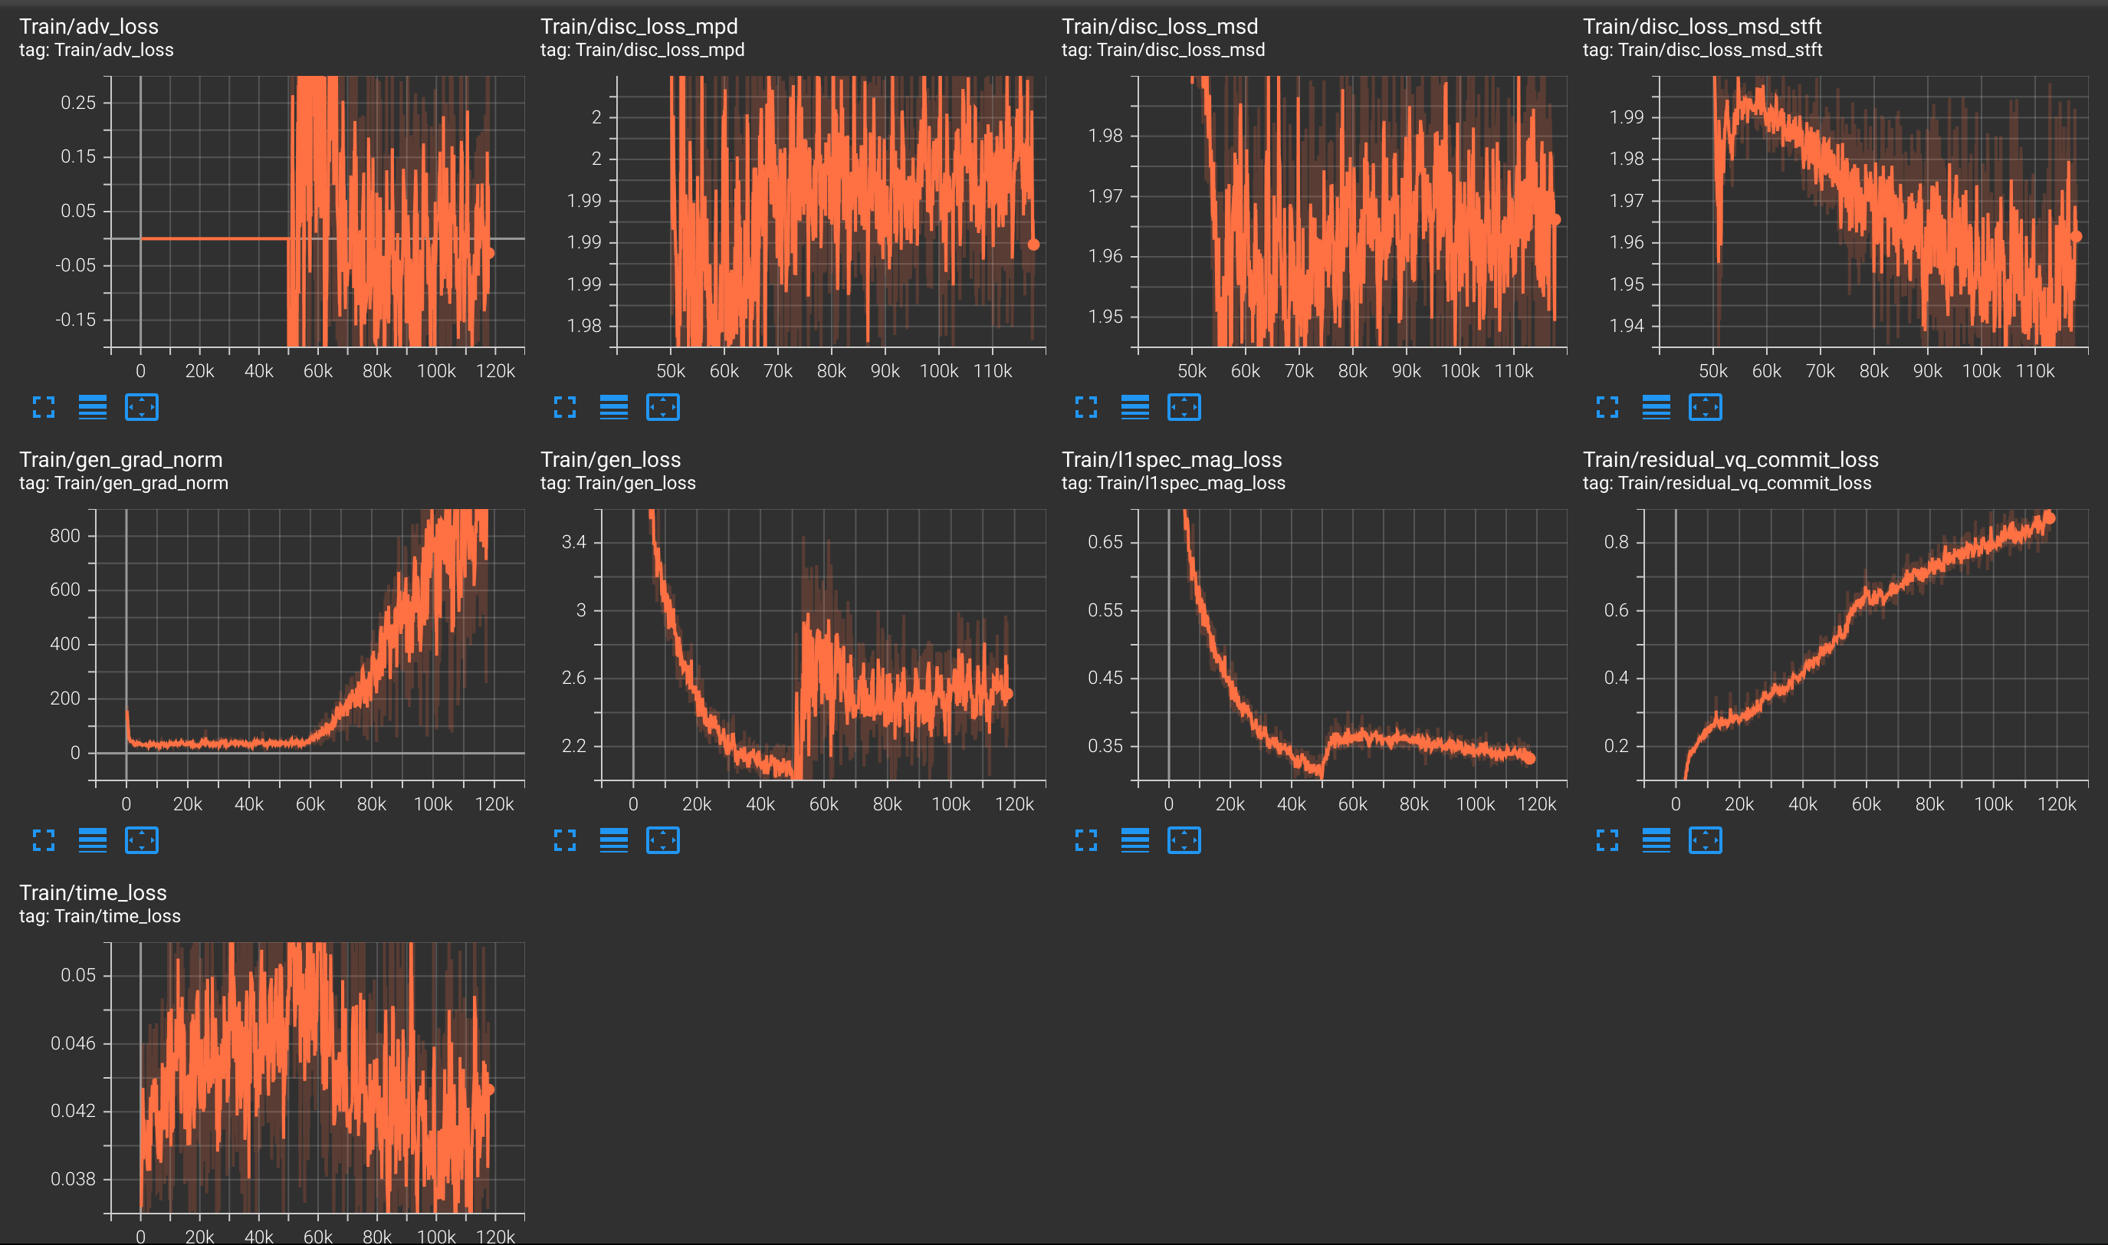Expand the Train/disc_loss_msd_stft card to fullscreen

tap(1607, 408)
